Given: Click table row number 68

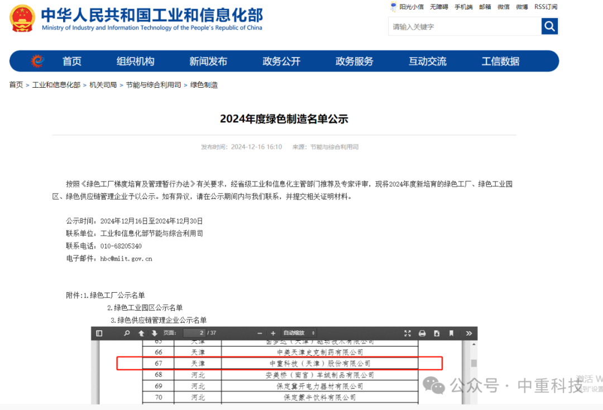Looking at the screenshot, I should pos(159,375).
